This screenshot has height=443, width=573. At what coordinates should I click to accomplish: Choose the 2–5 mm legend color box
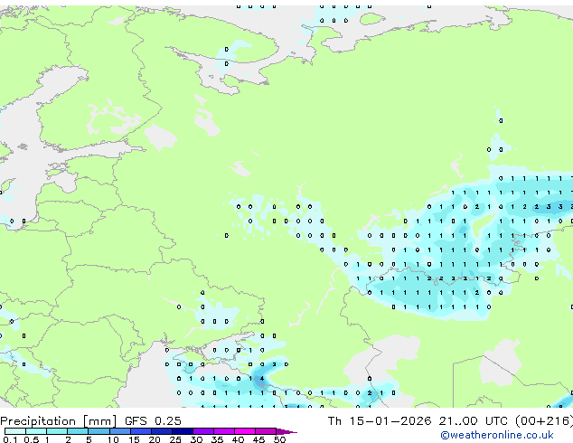[x=78, y=431]
